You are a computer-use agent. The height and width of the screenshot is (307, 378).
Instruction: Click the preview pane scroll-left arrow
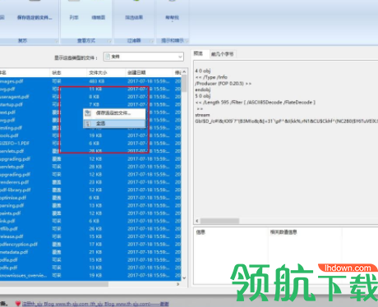pos(197,221)
